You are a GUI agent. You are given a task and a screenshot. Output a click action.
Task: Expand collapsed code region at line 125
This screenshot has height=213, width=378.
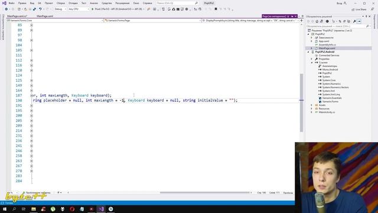(x=31, y=80)
